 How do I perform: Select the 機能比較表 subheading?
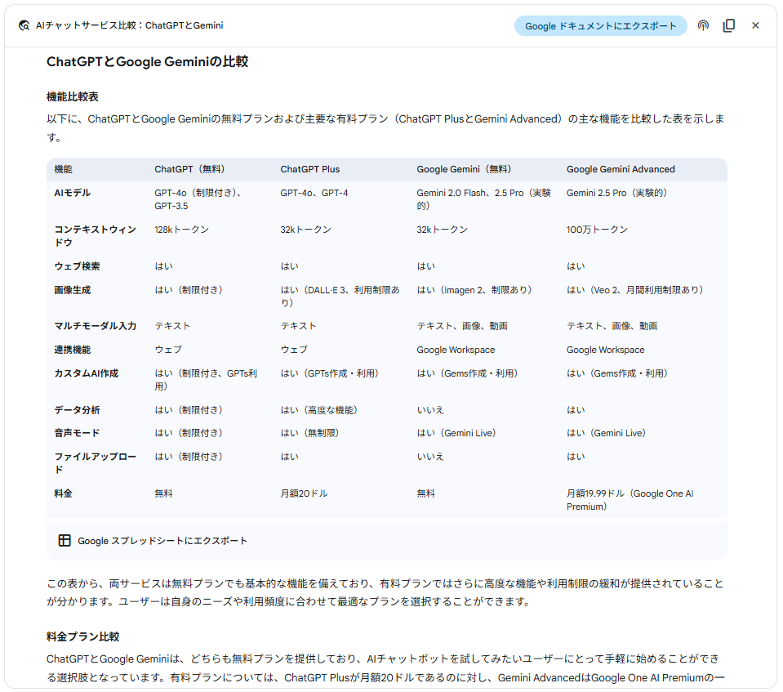pos(73,96)
